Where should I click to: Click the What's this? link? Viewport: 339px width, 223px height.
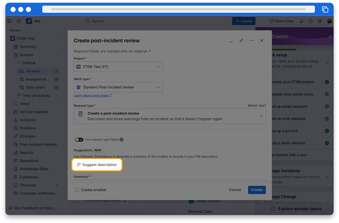pyautogui.click(x=257, y=106)
